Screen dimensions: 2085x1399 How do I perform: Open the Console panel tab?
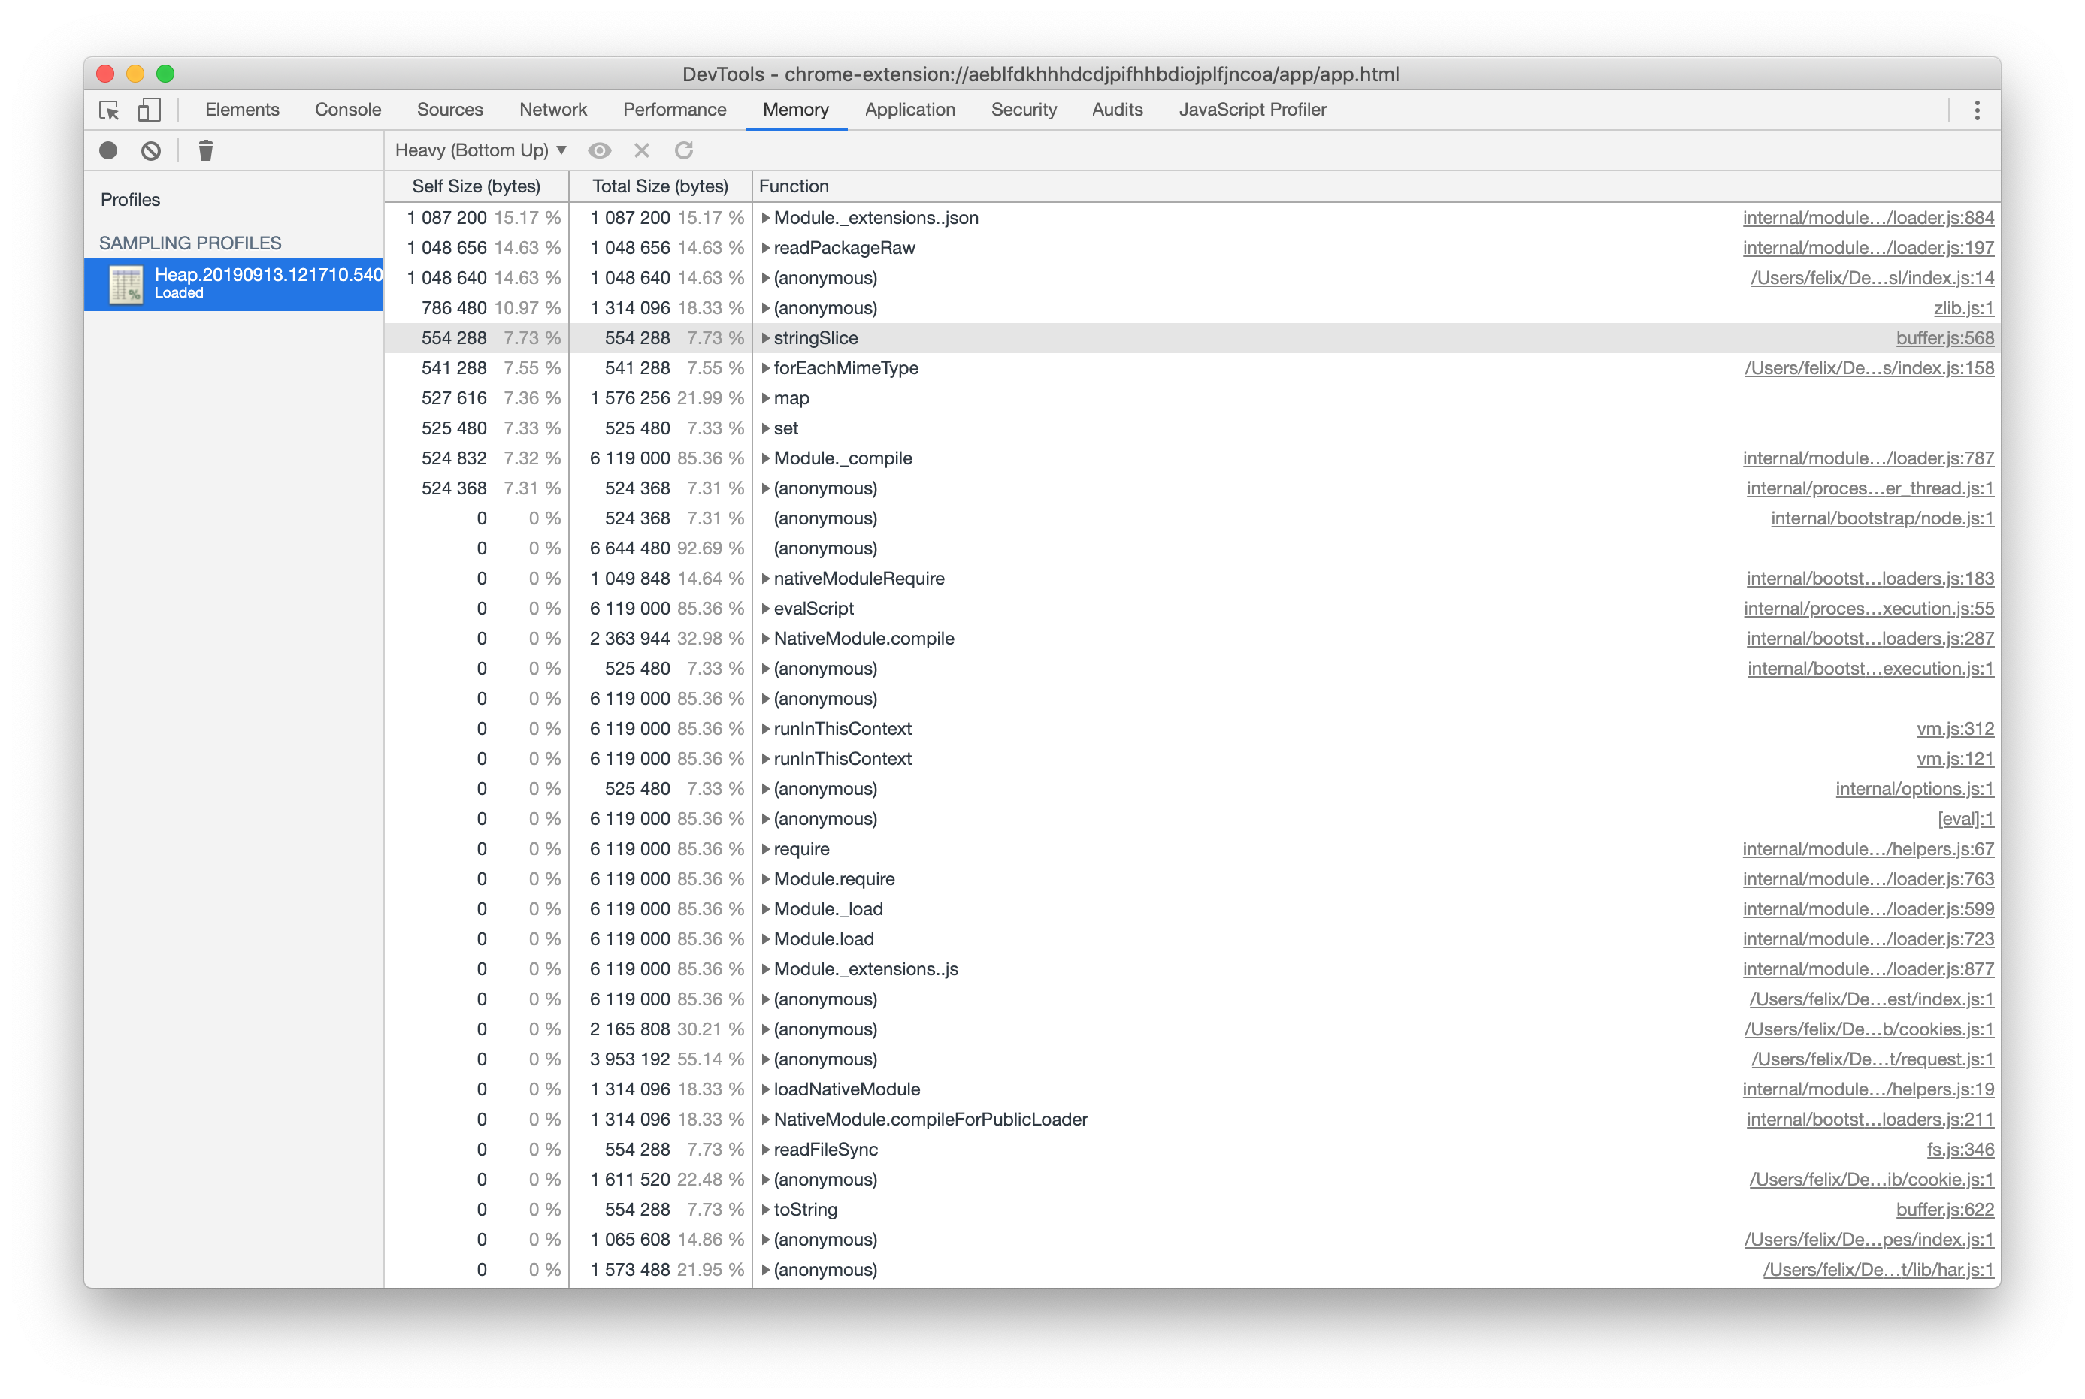[x=345, y=109]
